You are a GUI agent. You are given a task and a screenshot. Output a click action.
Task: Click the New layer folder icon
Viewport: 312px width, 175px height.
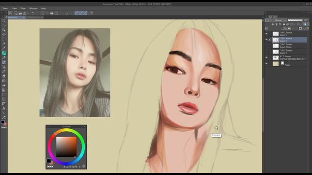(289, 28)
